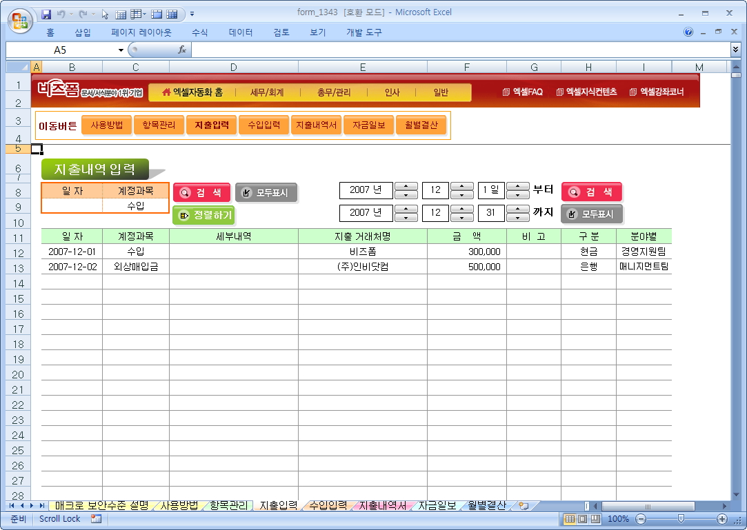Click zoom in plus icon
The height and width of the screenshot is (530, 747).
pos(722,519)
